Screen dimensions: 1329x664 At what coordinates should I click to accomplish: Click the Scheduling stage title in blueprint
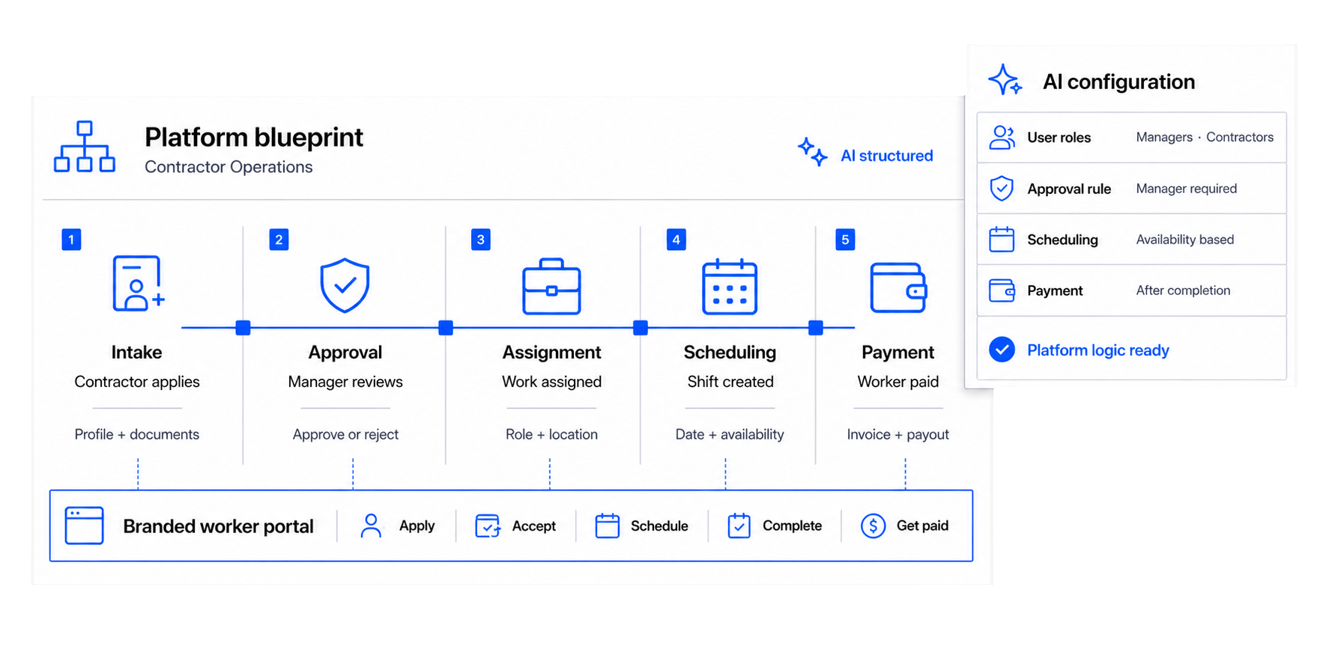click(730, 352)
